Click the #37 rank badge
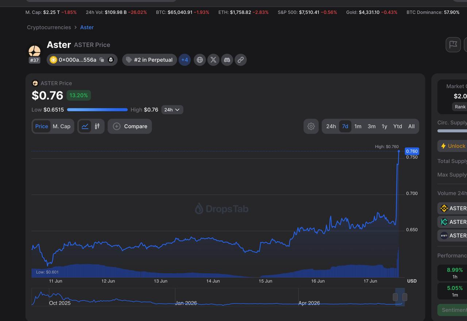This screenshot has height=321, width=467. (35, 60)
